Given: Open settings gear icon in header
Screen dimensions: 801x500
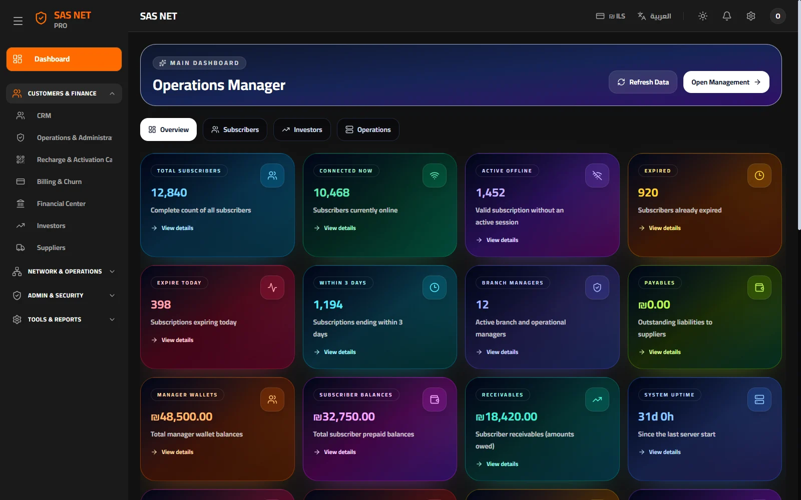Looking at the screenshot, I should [751, 16].
